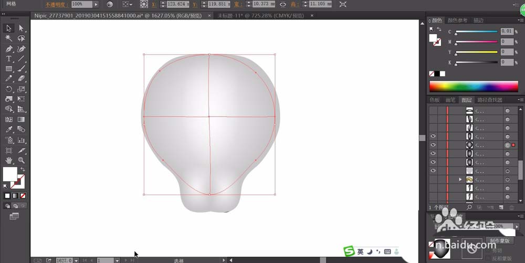This screenshot has width=525, height=263.
Task: Select the Blend tool
Action: [21, 130]
